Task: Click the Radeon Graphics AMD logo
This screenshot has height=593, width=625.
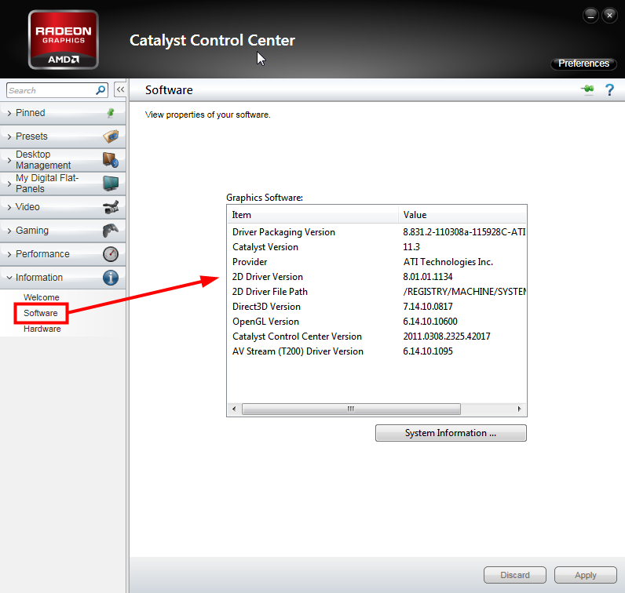Action: pyautogui.click(x=64, y=39)
